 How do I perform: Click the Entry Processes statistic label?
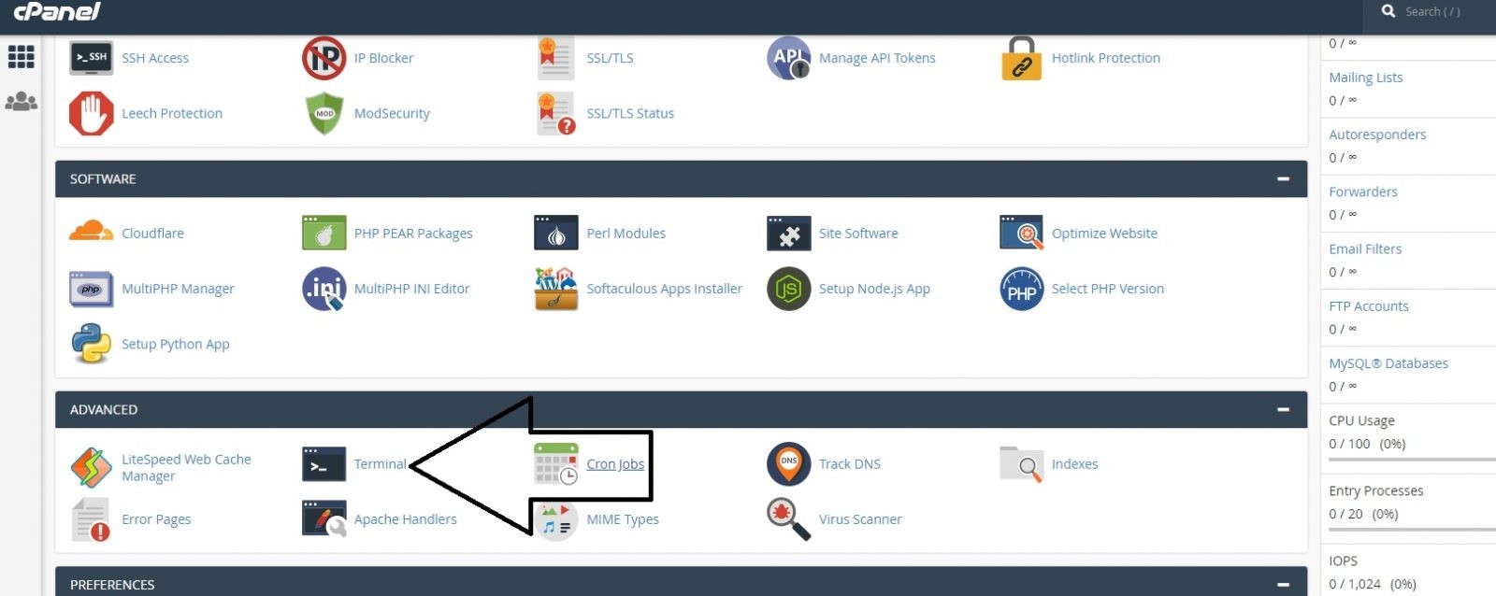(x=1376, y=491)
